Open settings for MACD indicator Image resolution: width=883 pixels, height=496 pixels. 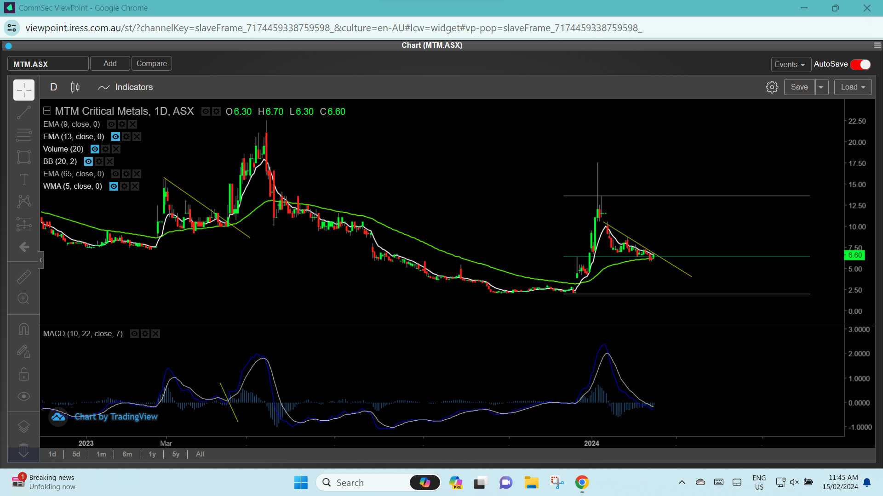click(145, 334)
